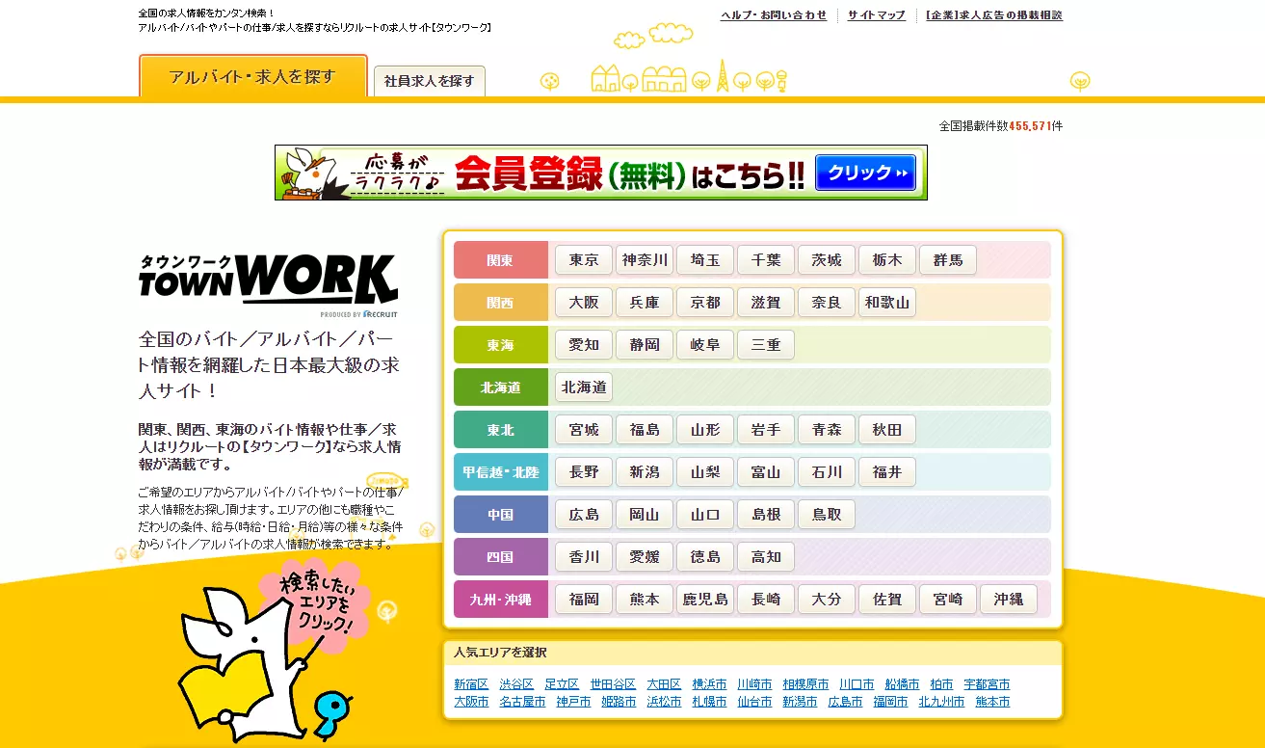Screen dimensions: 1265x748
Task: Click 長野 in the 甲信越・北陸 row
Action: click(x=584, y=472)
